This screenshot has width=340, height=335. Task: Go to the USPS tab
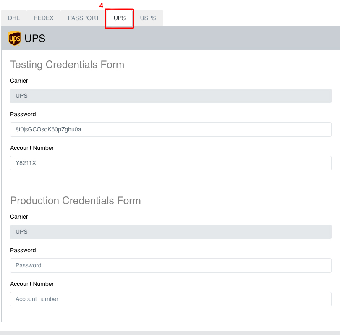click(x=148, y=18)
